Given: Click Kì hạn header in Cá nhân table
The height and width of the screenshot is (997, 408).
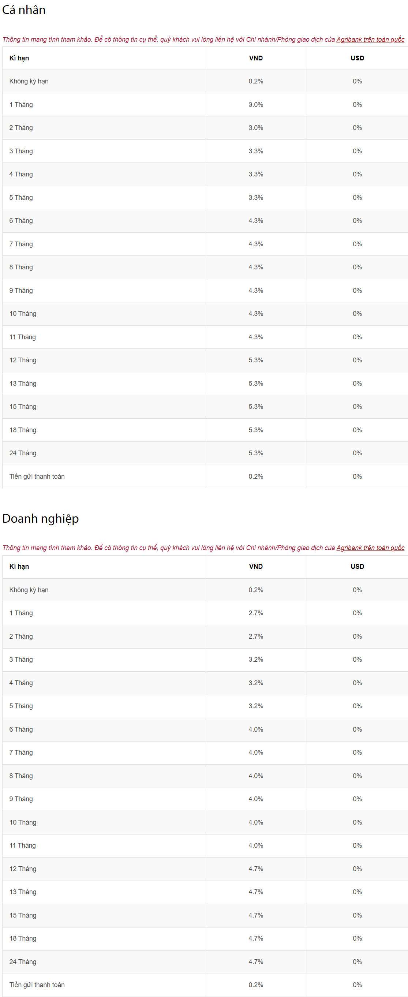Looking at the screenshot, I should [19, 58].
